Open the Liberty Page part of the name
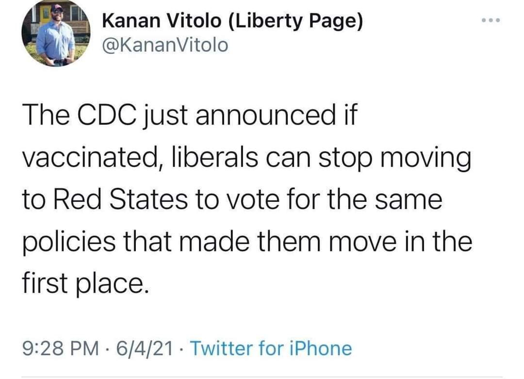Screen dimensions: 524x379 pyautogui.click(x=296, y=21)
